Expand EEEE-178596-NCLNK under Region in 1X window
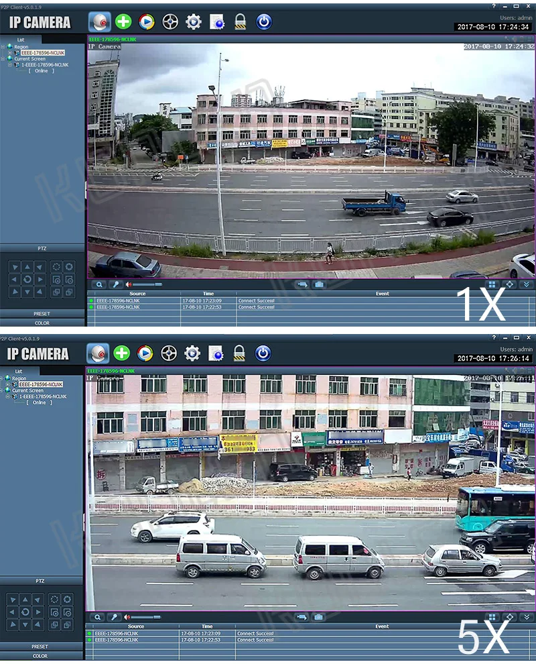Viewport: 536px width, 664px height. 10,53
